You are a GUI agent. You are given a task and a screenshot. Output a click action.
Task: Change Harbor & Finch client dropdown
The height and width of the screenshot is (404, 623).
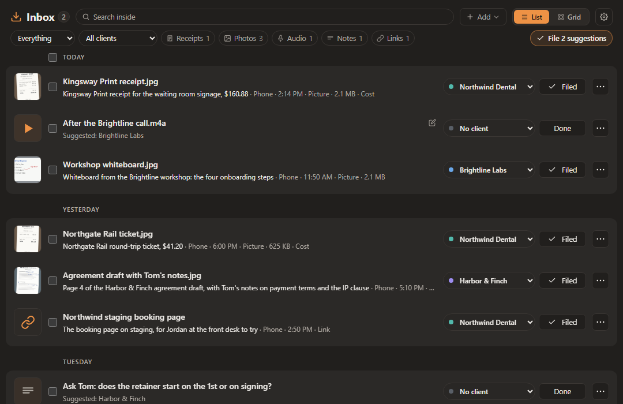click(489, 280)
